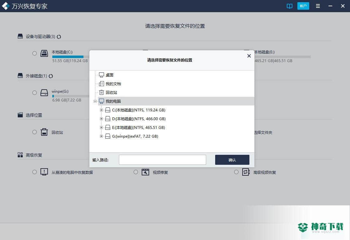Click the 6.98 GB|7.22 GB size text

(67, 100)
